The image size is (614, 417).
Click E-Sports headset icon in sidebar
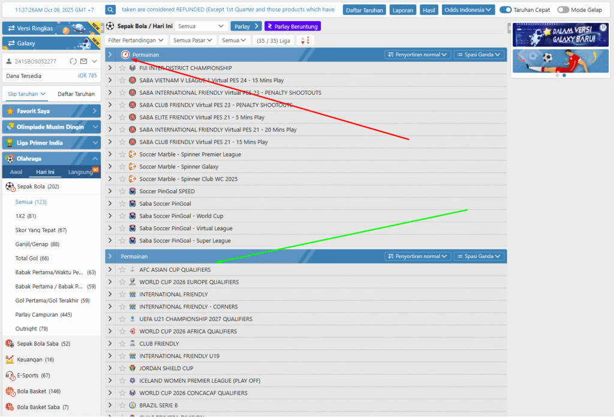(x=10, y=375)
